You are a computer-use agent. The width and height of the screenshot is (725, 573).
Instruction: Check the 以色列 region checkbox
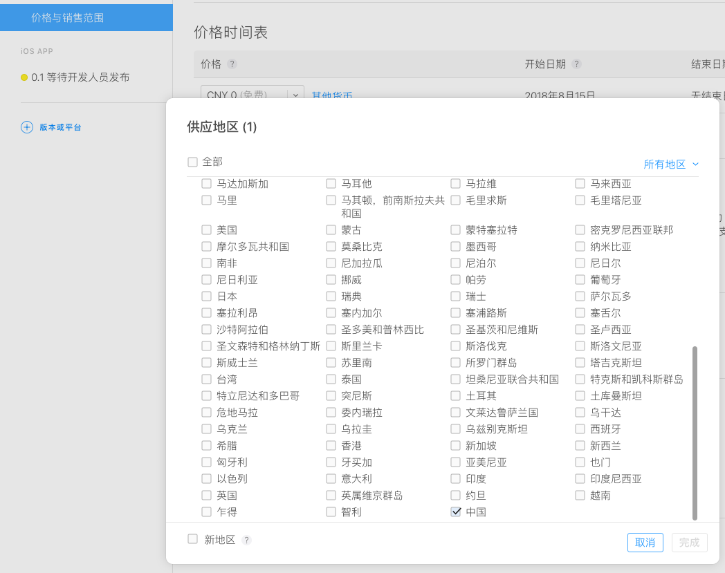coord(206,479)
